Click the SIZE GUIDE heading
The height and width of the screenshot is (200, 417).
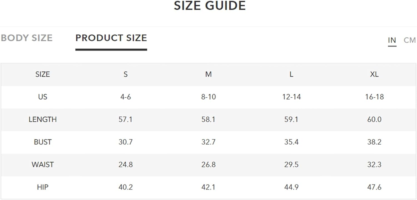[x=210, y=6]
